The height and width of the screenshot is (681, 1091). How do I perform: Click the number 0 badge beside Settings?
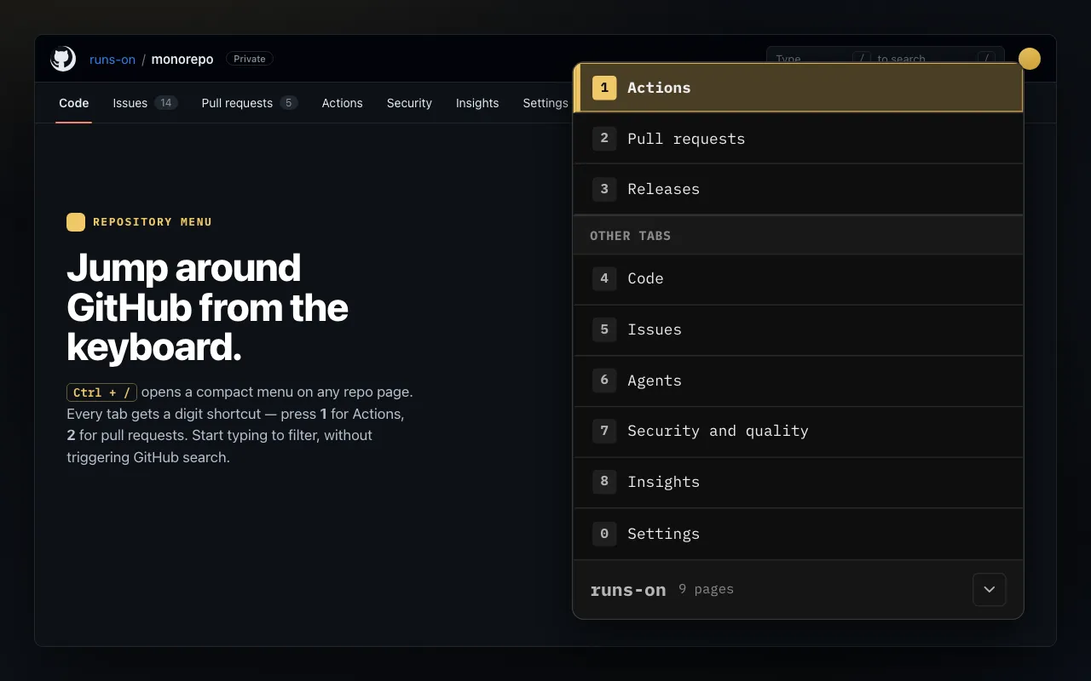tap(604, 534)
